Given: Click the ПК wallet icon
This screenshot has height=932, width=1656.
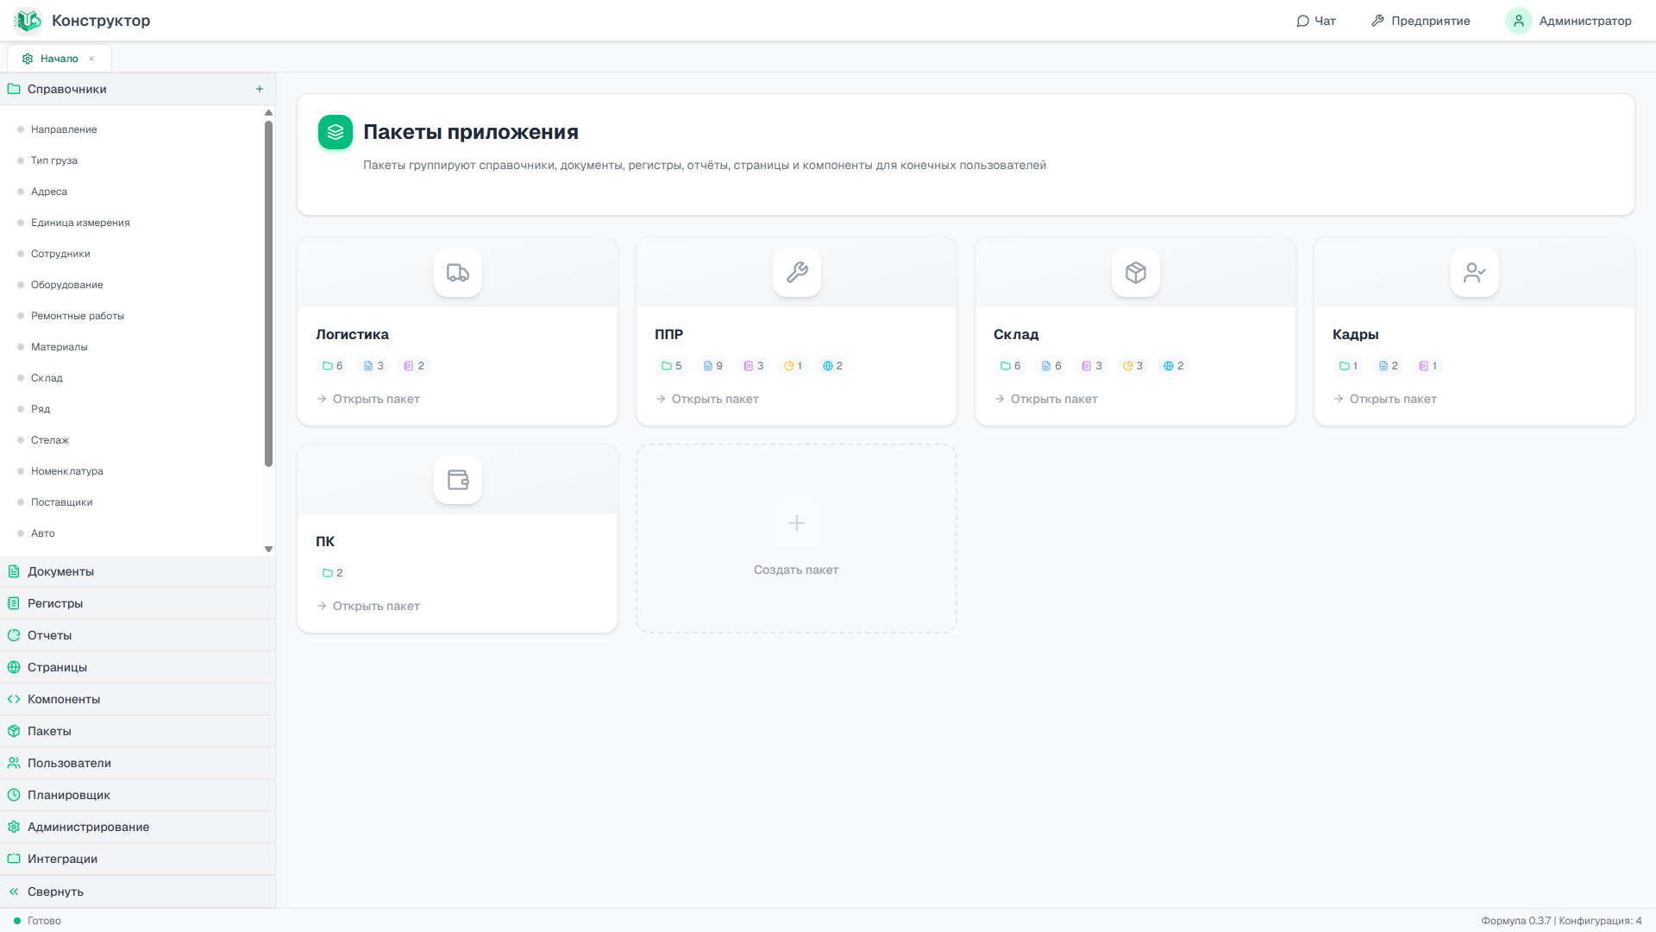Looking at the screenshot, I should point(458,480).
